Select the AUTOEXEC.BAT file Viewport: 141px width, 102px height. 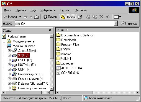pyautogui.click(x=70, y=68)
